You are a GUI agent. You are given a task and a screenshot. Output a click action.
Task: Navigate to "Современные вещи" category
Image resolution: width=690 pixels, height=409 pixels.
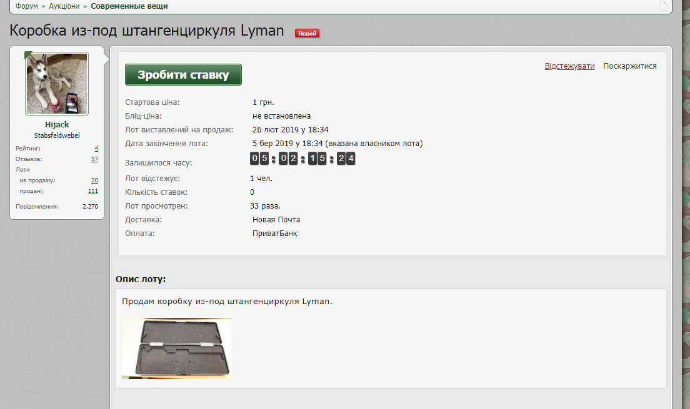[x=129, y=6]
